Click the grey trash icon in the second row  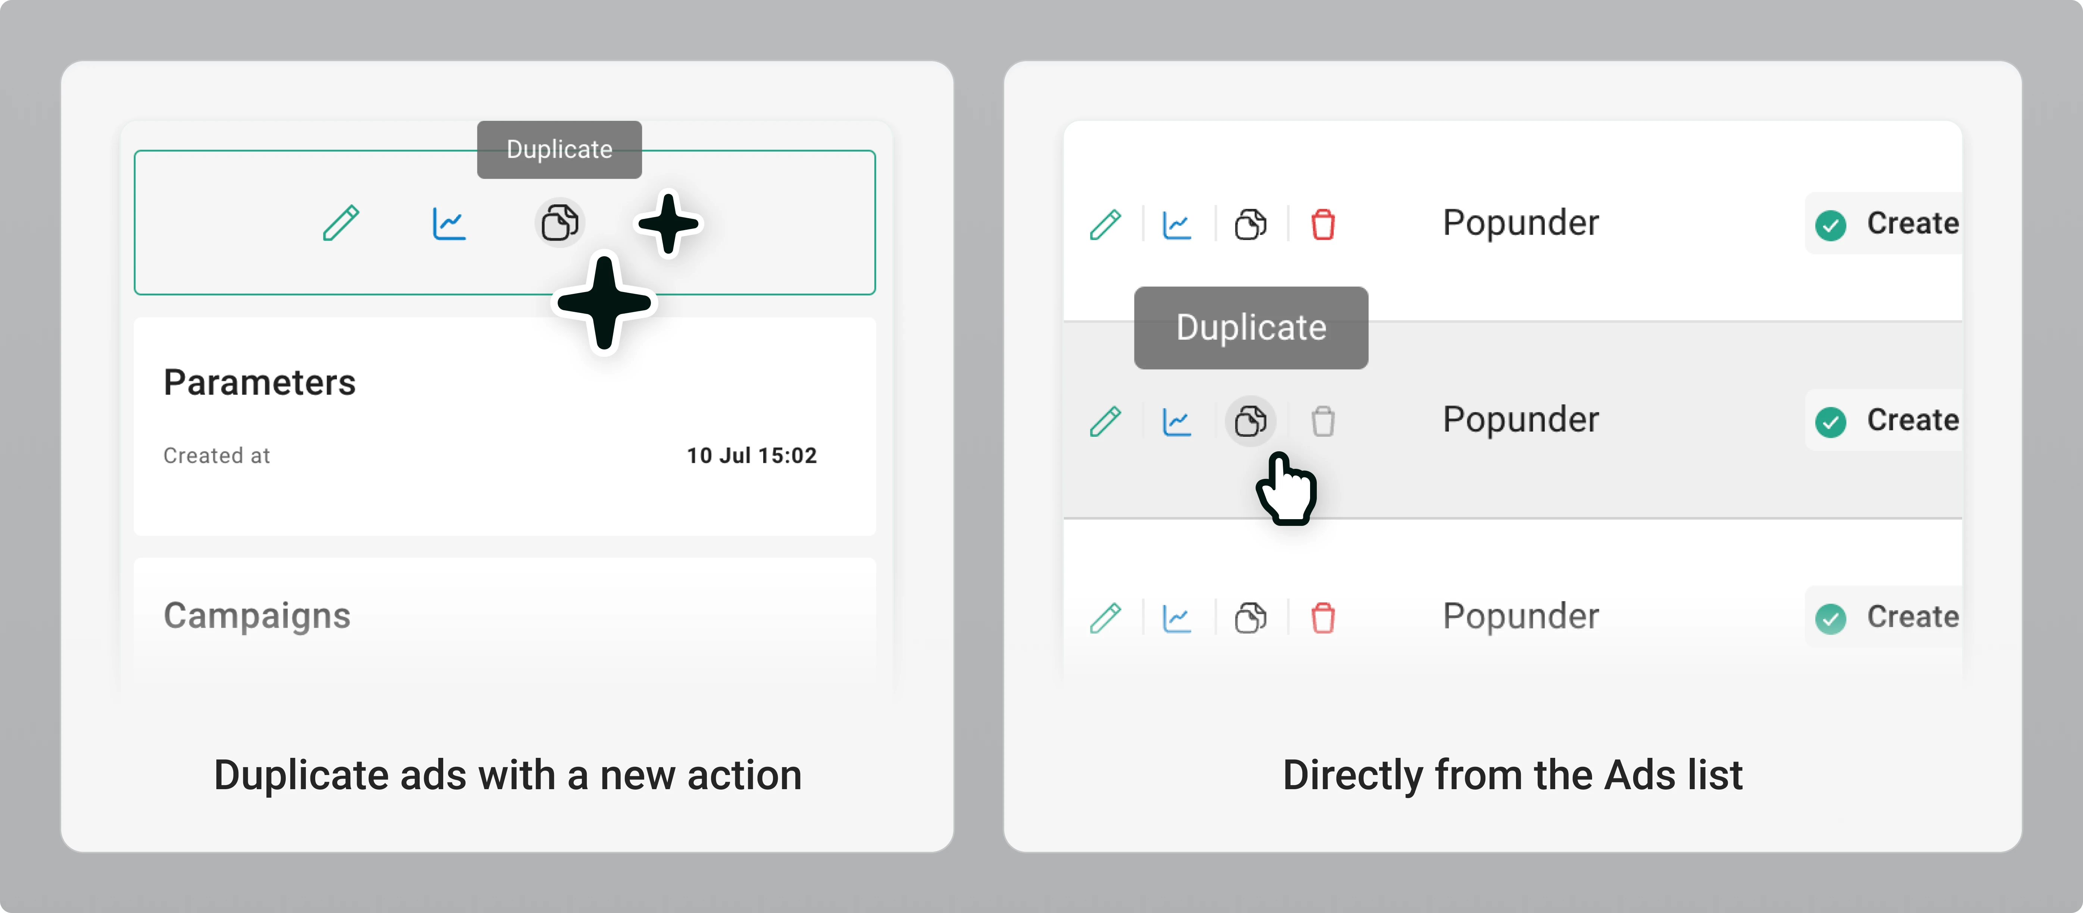tap(1323, 421)
